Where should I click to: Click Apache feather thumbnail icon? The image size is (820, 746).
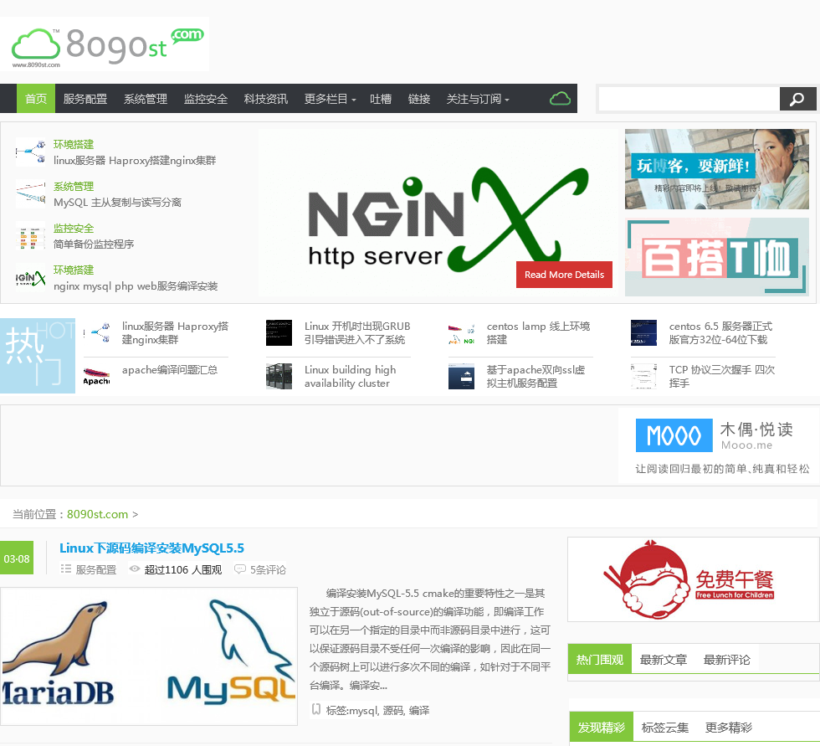coord(96,376)
